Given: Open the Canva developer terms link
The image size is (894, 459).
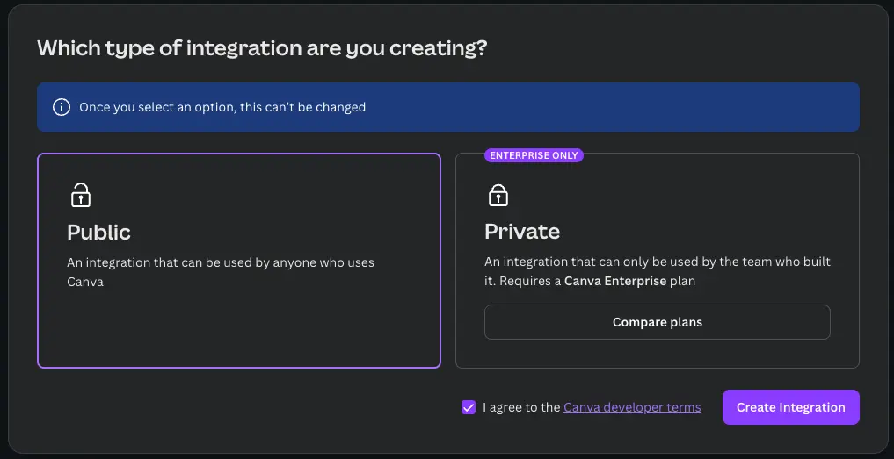Looking at the screenshot, I should (x=632, y=407).
